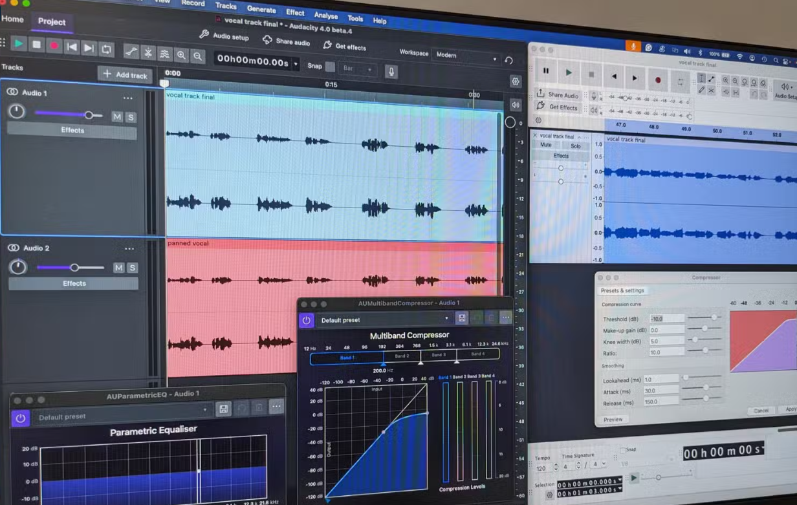Mute the Audio 1 track
This screenshot has width=797, height=505.
[117, 117]
